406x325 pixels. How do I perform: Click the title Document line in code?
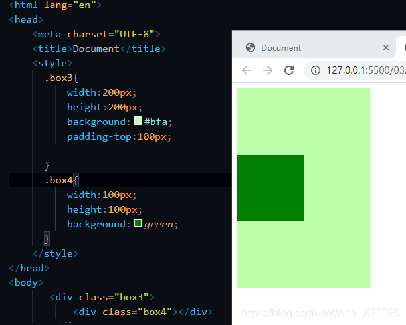click(x=99, y=49)
